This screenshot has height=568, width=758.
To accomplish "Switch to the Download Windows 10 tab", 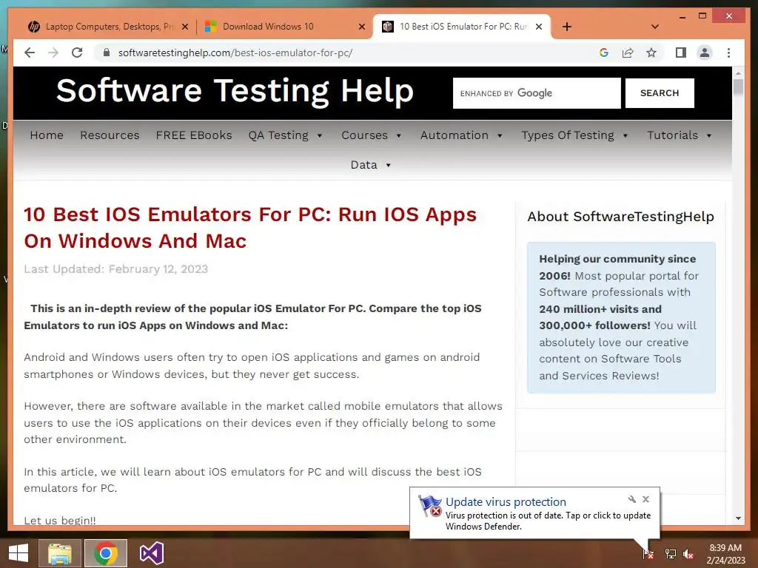I will point(284,27).
